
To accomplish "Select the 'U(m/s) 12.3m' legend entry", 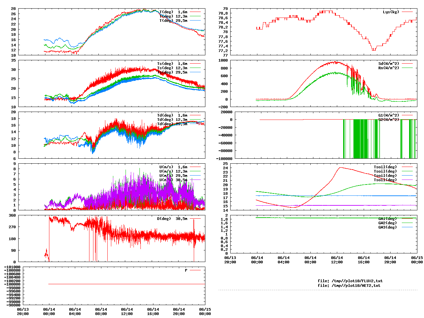I will (173, 171).
